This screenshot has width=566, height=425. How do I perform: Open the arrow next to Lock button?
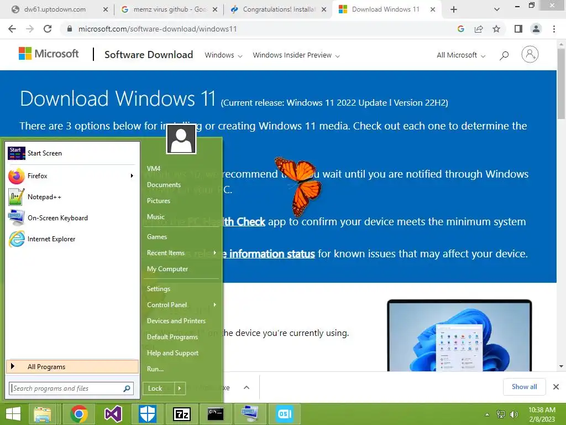coord(180,388)
